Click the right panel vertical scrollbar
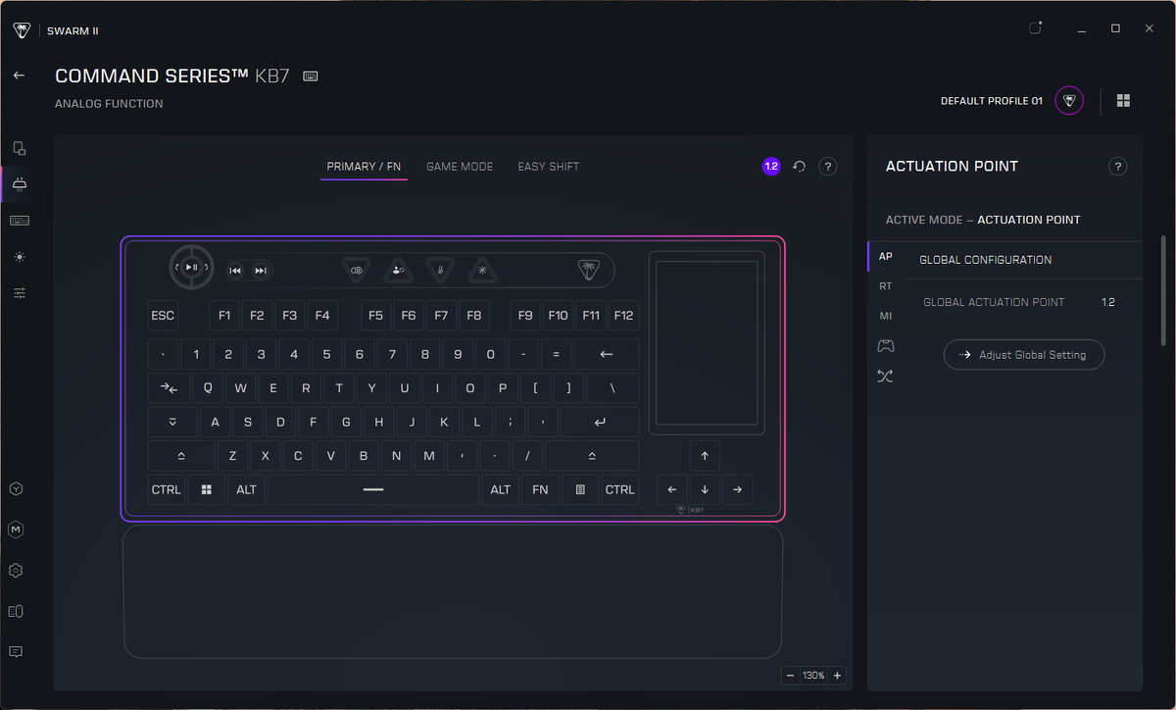Image resolution: width=1176 pixels, height=710 pixels. (1163, 289)
